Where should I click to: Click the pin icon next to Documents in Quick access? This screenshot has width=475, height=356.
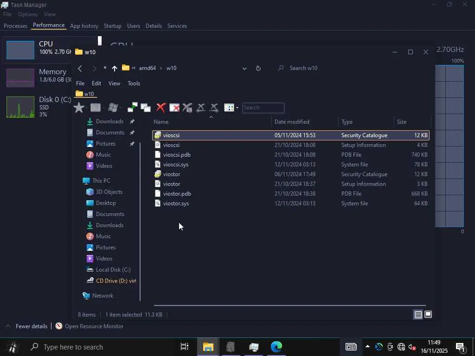coord(132,133)
